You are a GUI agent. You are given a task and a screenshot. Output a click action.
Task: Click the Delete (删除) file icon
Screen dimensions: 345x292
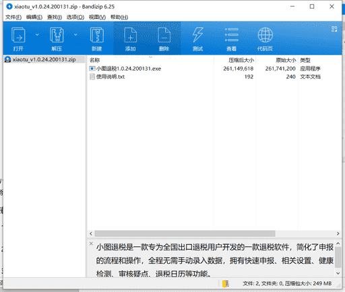[x=164, y=35]
